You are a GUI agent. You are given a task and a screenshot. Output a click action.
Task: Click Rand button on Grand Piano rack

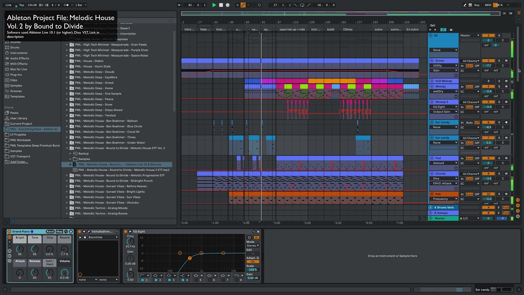[50, 231]
